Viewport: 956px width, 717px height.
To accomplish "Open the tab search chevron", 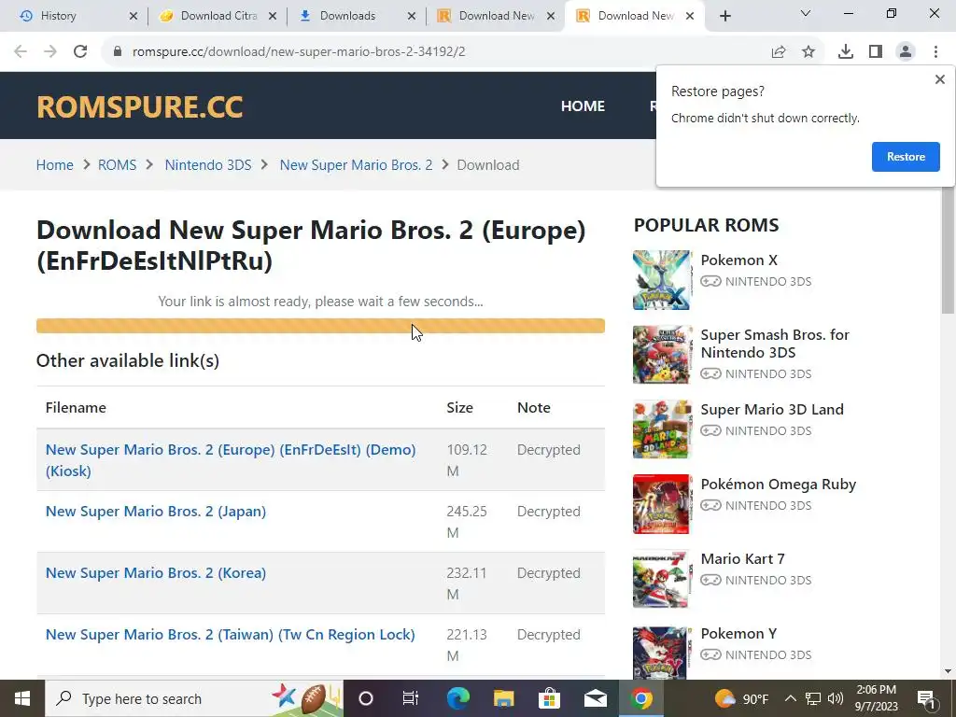I will (806, 13).
